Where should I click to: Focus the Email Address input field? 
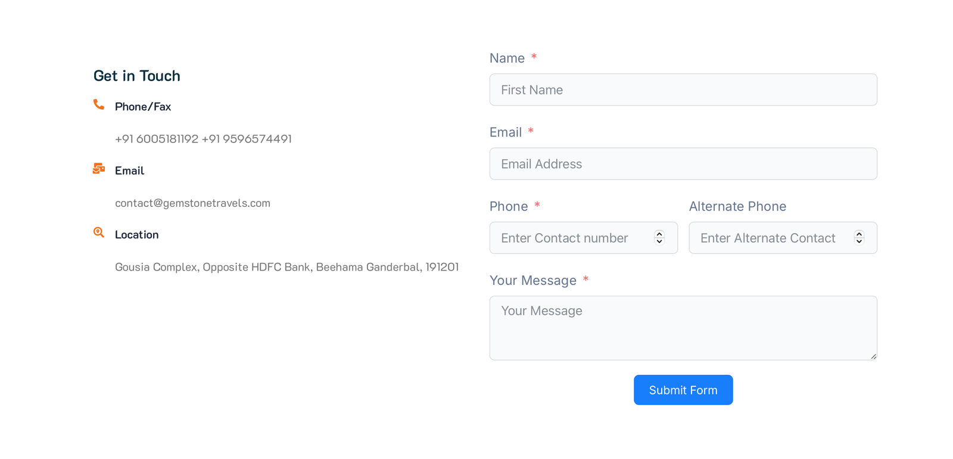click(x=683, y=164)
